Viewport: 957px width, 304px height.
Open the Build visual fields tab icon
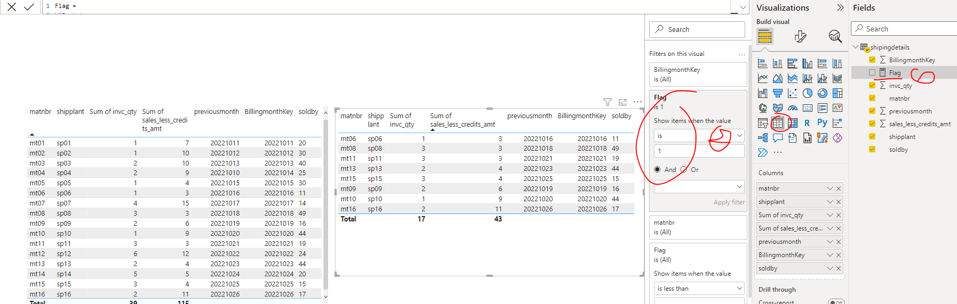click(765, 37)
